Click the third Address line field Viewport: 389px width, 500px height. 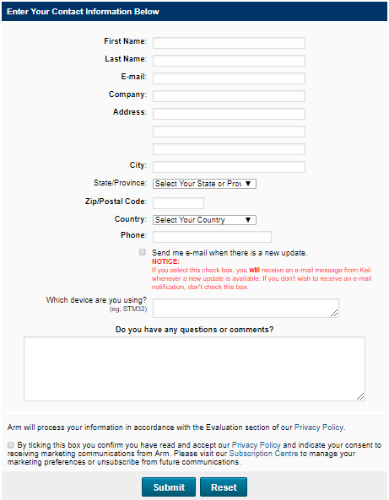pyautogui.click(x=229, y=149)
